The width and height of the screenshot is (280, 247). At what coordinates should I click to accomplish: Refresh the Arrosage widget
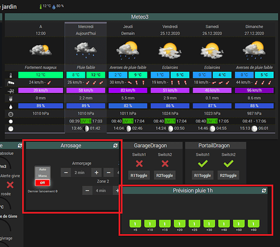click(115, 145)
